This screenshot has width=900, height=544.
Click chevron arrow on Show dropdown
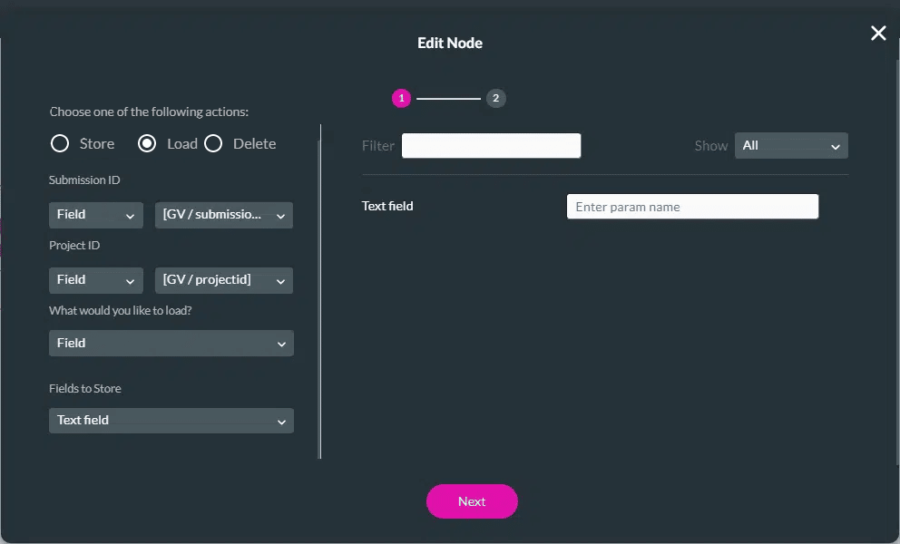click(x=835, y=147)
